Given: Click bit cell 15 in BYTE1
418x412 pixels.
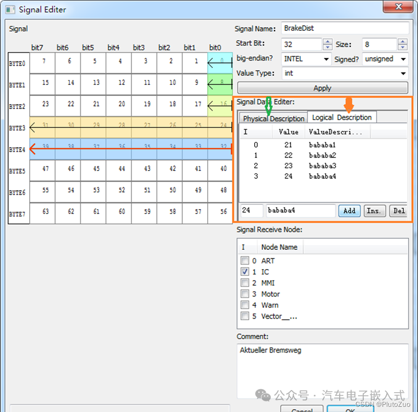Looking at the screenshot, I should [x=43, y=84].
